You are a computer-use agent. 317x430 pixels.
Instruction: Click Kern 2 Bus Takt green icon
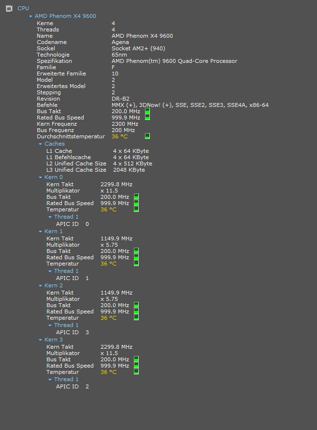click(136, 305)
